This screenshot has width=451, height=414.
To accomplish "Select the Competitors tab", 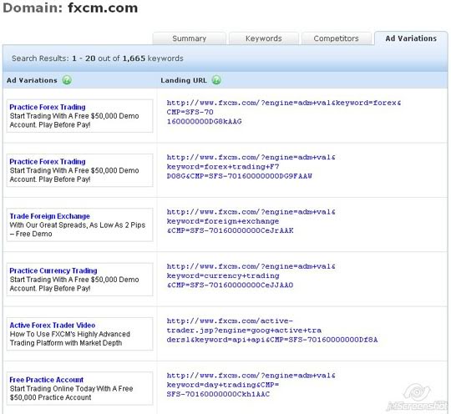I will click(336, 38).
